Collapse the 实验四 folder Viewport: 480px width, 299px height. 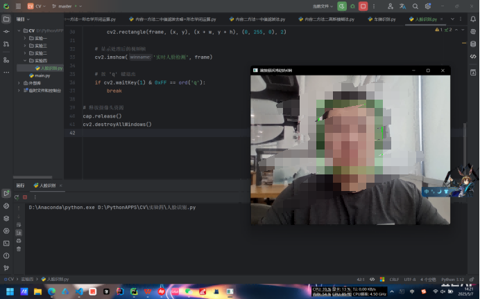[25, 60]
